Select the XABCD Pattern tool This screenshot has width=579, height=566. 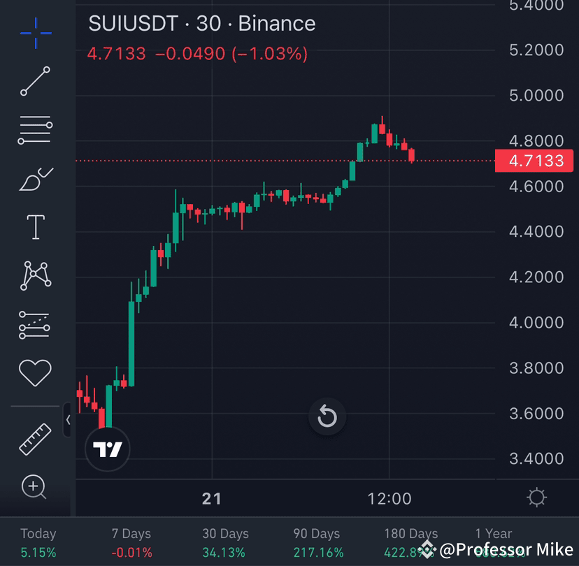35,275
